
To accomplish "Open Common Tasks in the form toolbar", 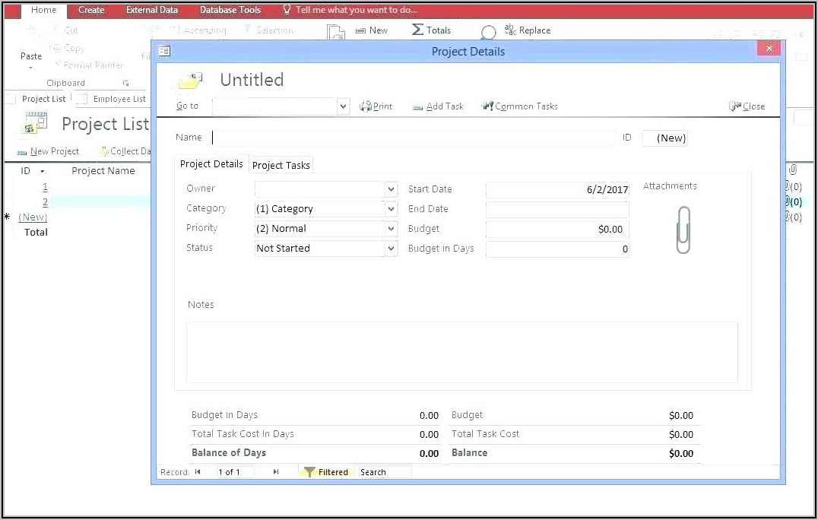I will coord(487,106).
